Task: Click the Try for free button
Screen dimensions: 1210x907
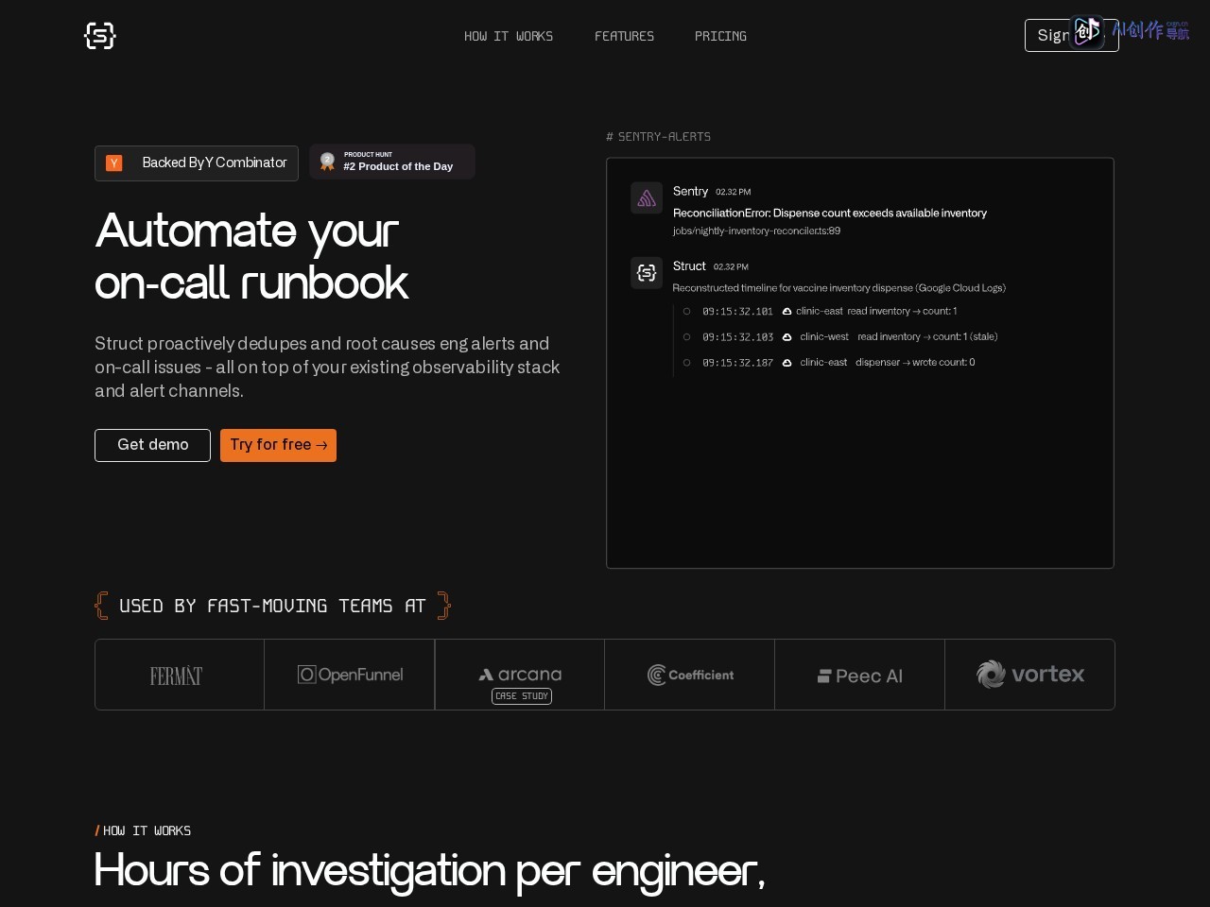Action: [278, 445]
